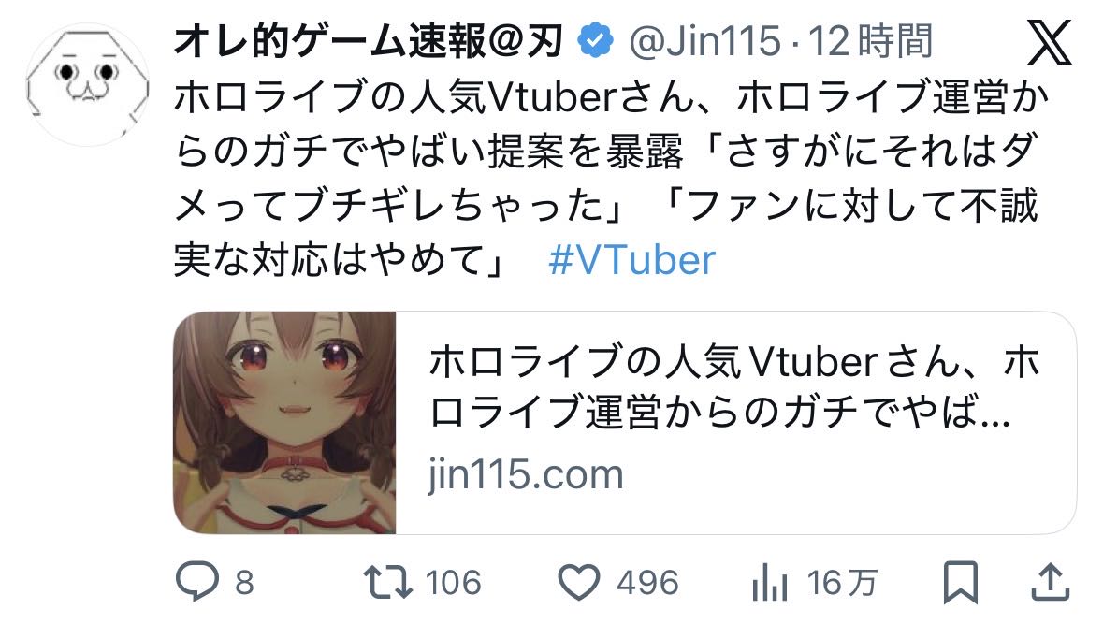The width and height of the screenshot is (1103, 624).
Task: Open the #VTuber hashtag
Action: pyautogui.click(x=631, y=259)
